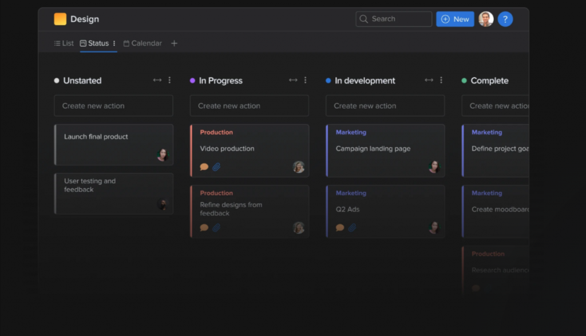
Task: Open the assignee avatar on Campaign landing page
Action: 434,167
